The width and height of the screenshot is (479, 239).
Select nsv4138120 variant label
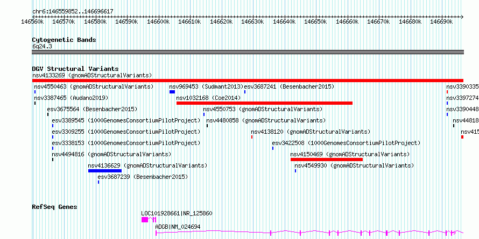(311, 132)
